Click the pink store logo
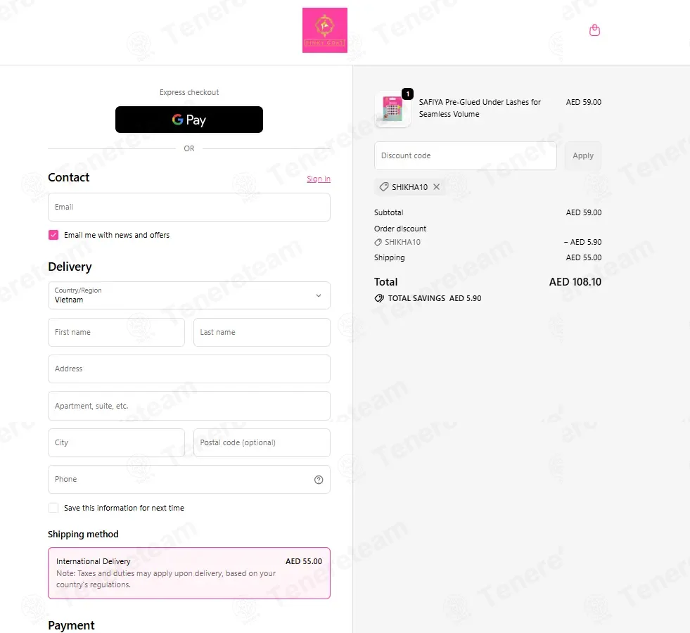 [325, 30]
